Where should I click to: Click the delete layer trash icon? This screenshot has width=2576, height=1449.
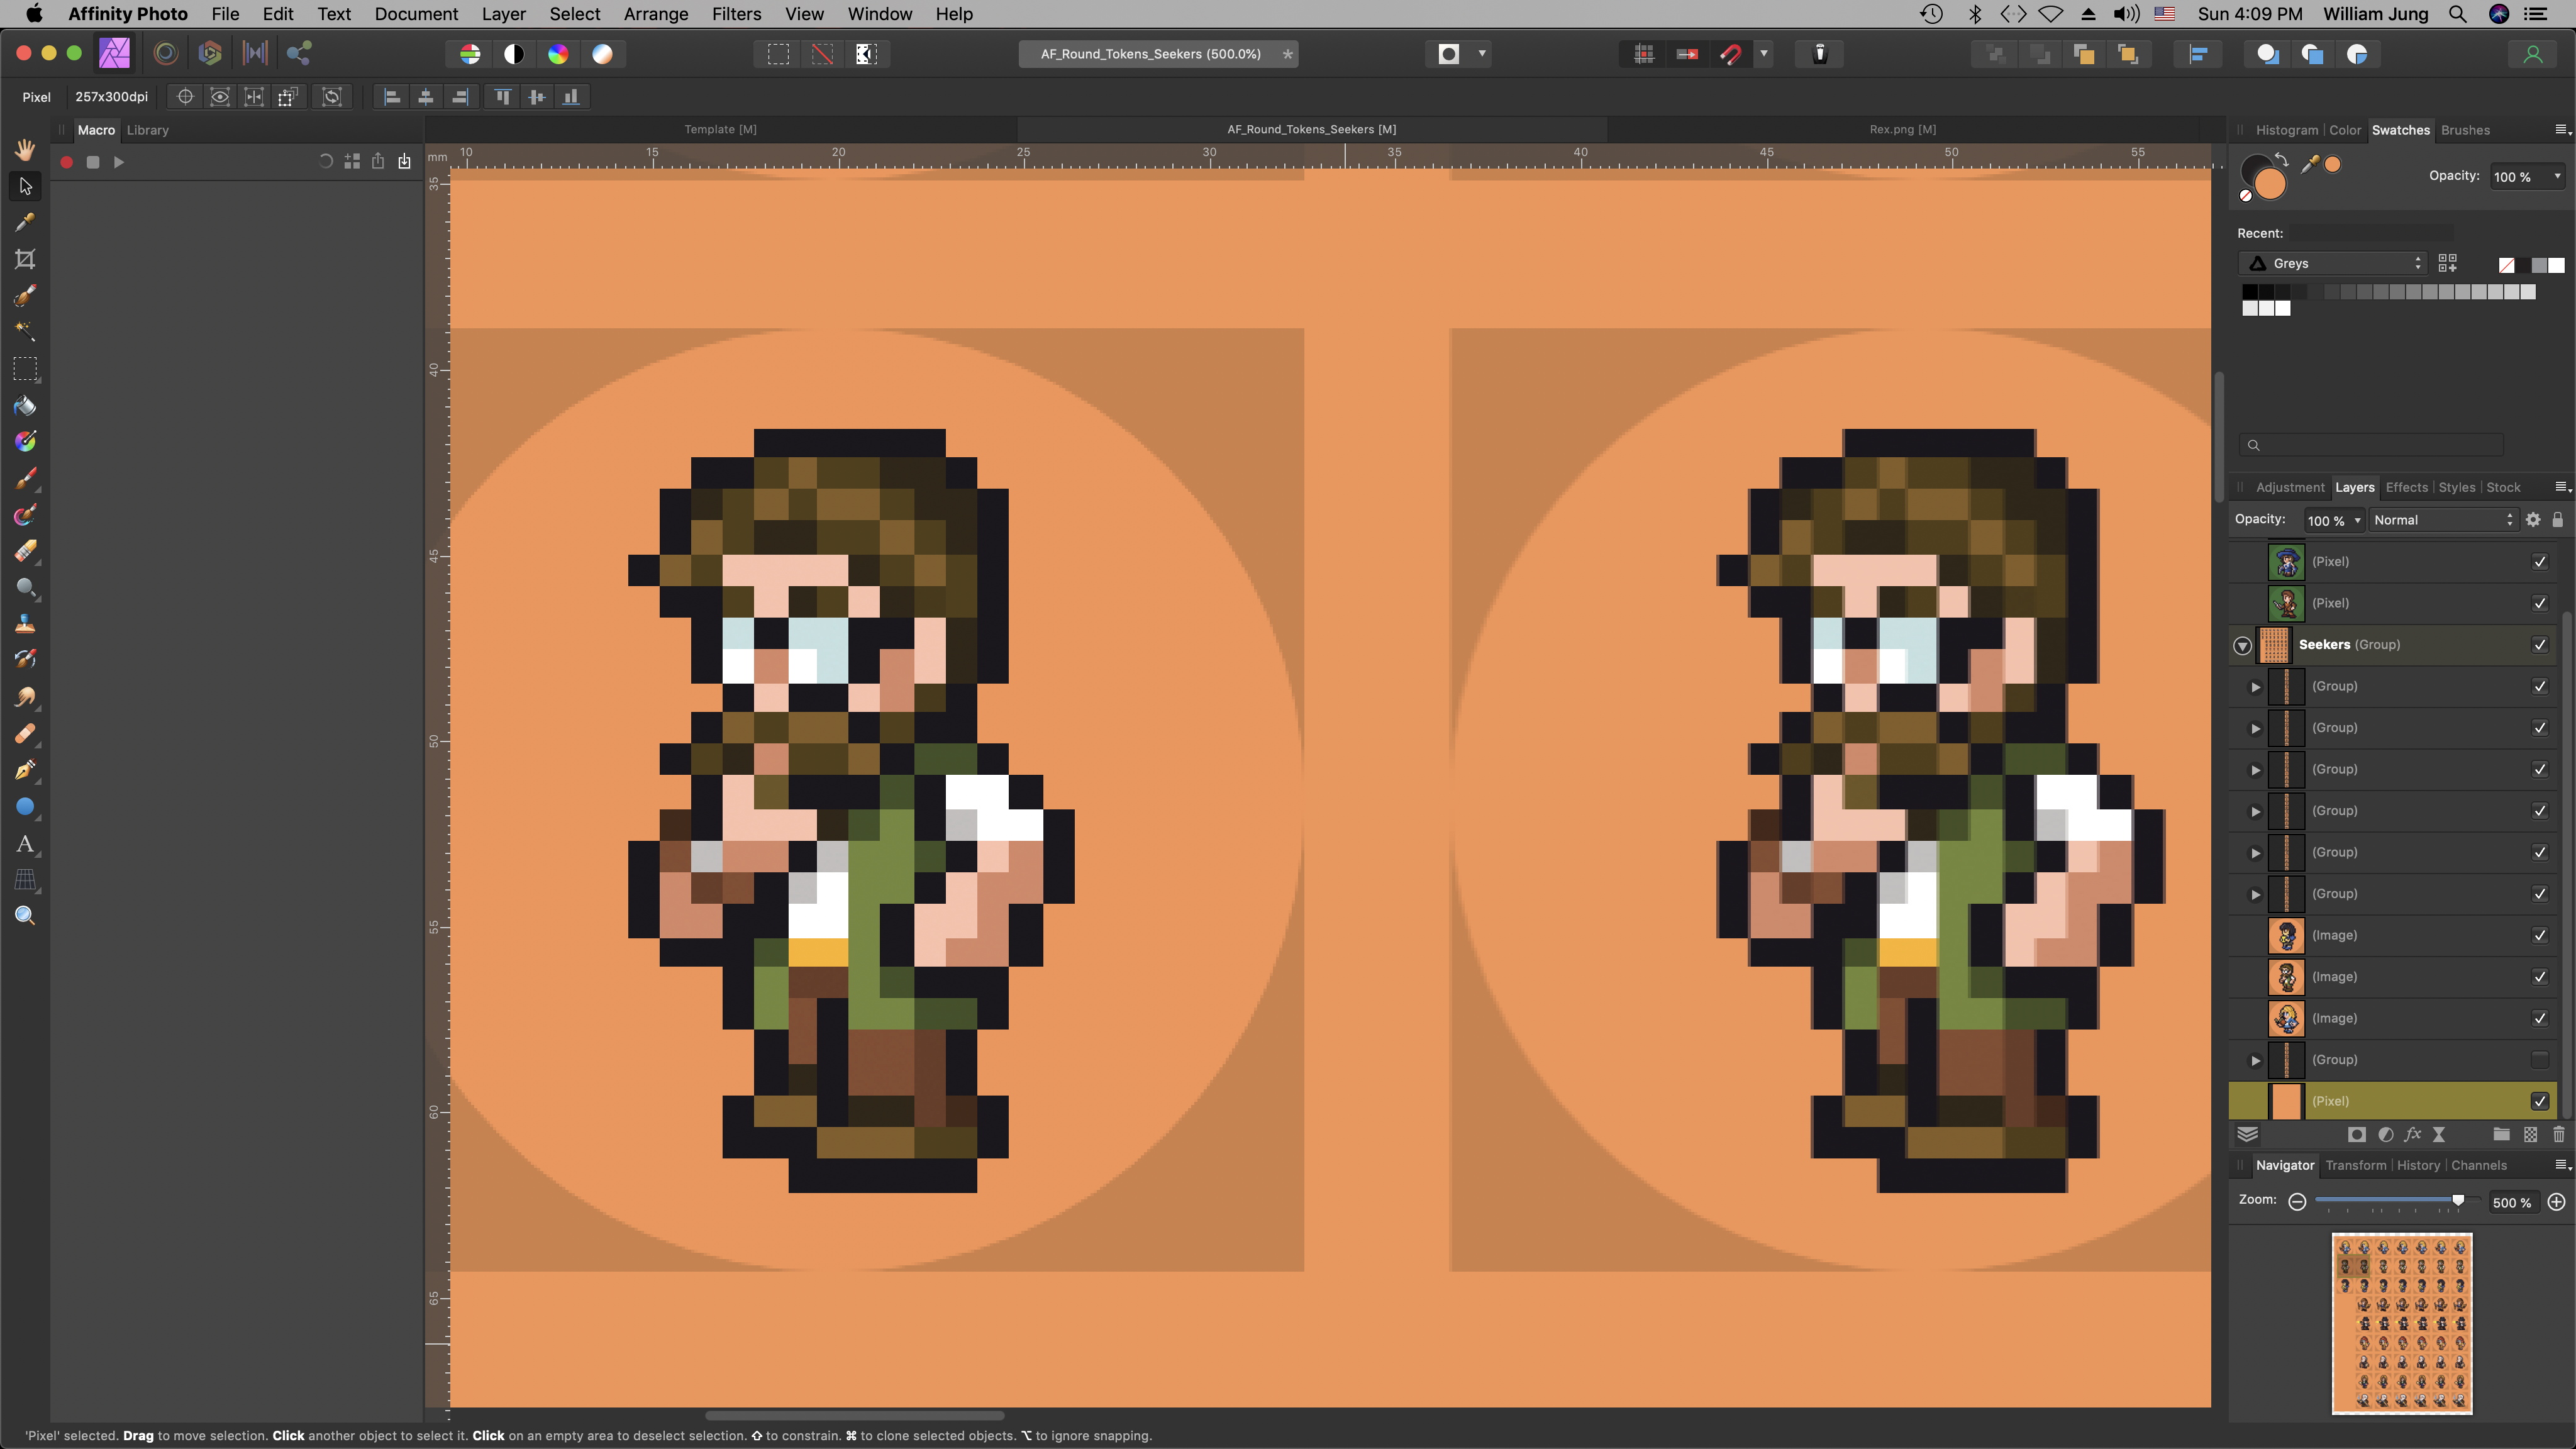[x=2558, y=1134]
